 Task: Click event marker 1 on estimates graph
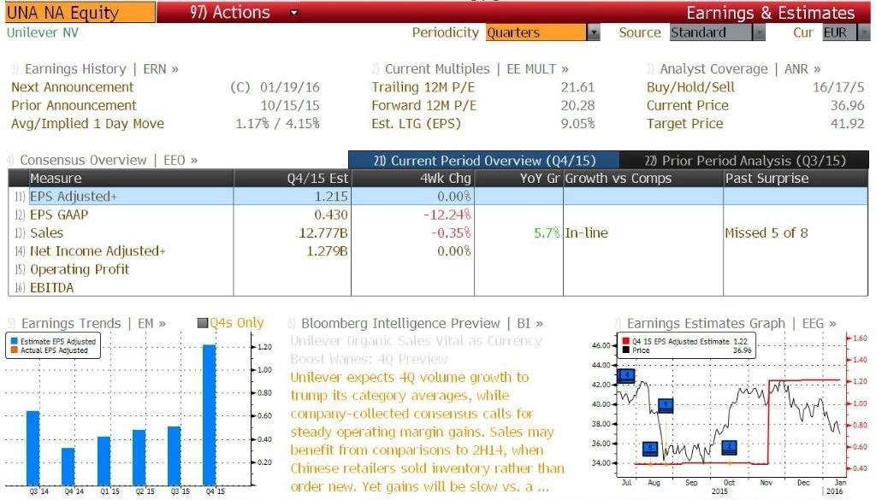pyautogui.click(x=666, y=405)
